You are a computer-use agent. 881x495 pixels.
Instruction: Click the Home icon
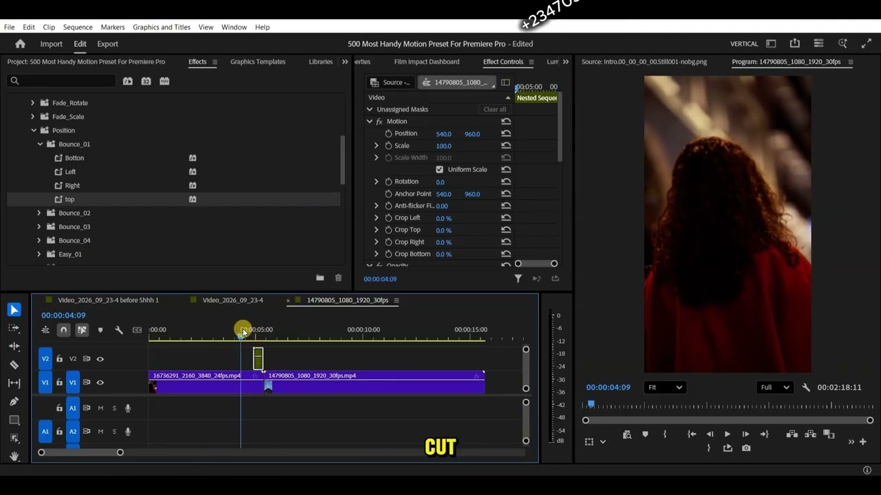pyautogui.click(x=20, y=43)
